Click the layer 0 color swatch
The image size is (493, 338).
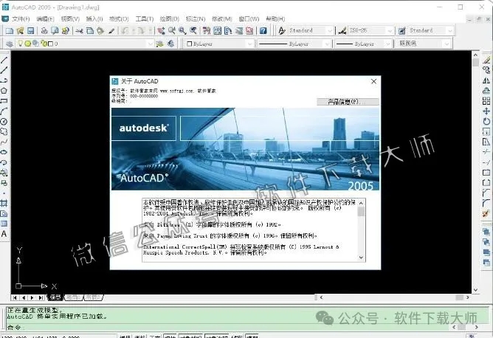coord(50,44)
